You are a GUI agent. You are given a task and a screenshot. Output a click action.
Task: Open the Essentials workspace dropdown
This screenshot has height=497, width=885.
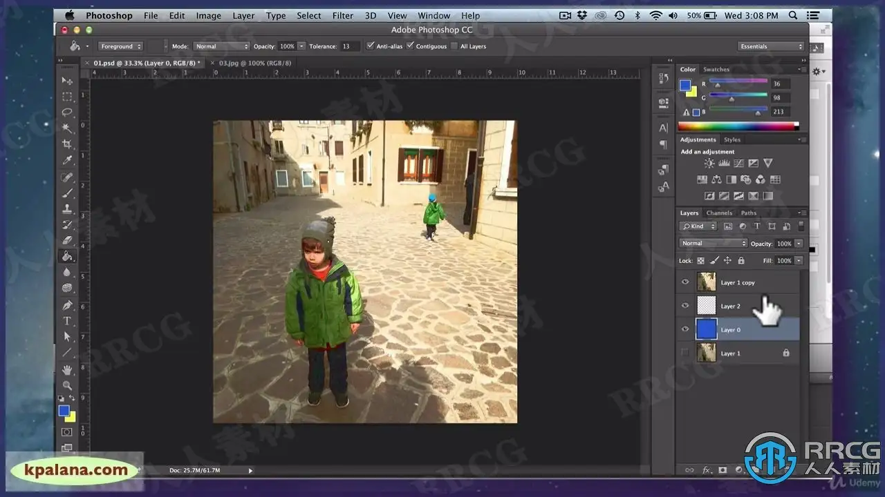(x=772, y=46)
